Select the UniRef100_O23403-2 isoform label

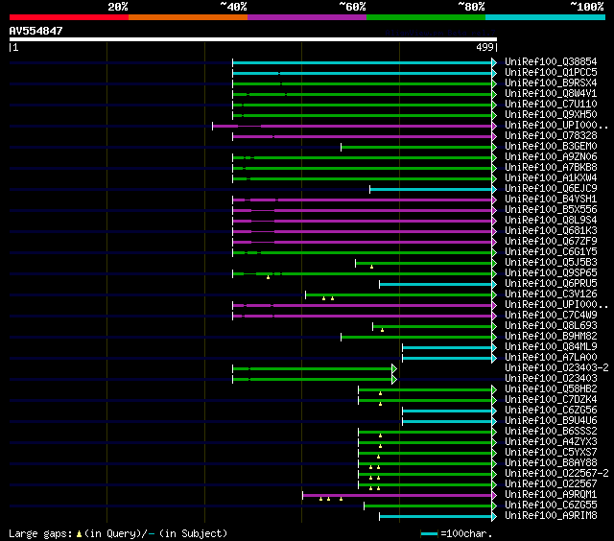pos(556,368)
